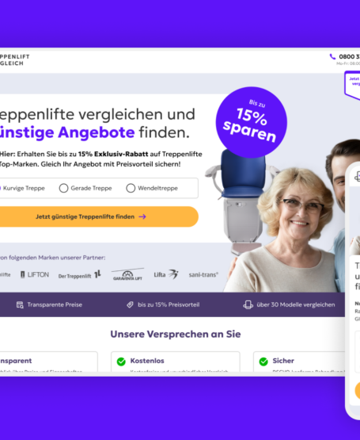This screenshot has width=360, height=440.
Task: Click the LIFTON brand logo
Action: (x=35, y=275)
